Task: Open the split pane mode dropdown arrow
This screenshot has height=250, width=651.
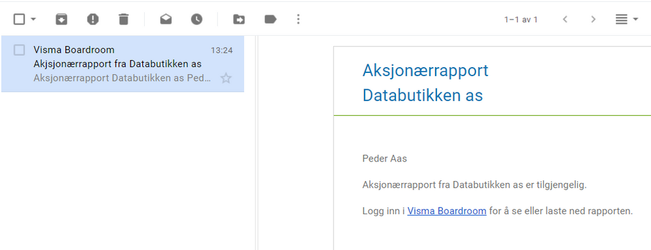Action: tap(635, 19)
